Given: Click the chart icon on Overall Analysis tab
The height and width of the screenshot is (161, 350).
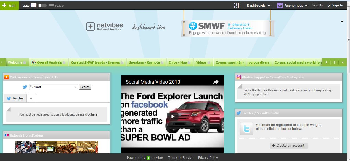Looking at the screenshot, I should click(x=34, y=62).
